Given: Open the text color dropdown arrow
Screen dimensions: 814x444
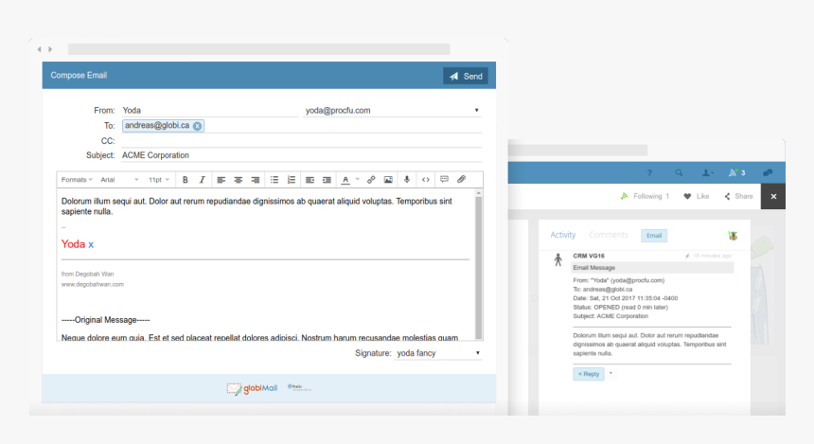Looking at the screenshot, I should pyautogui.click(x=357, y=180).
